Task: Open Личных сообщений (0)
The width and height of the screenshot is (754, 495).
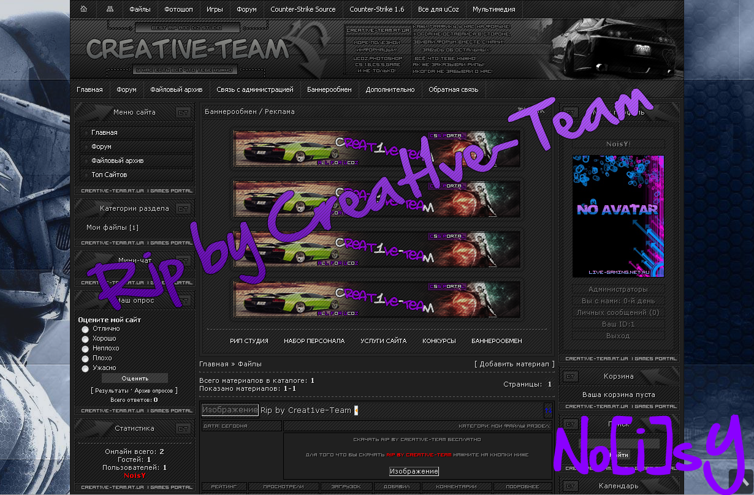Action: [618, 312]
